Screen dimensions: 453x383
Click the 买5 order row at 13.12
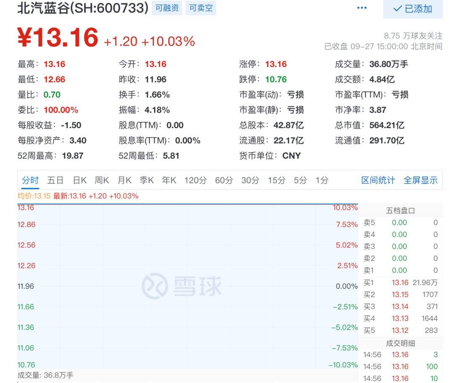click(x=401, y=330)
